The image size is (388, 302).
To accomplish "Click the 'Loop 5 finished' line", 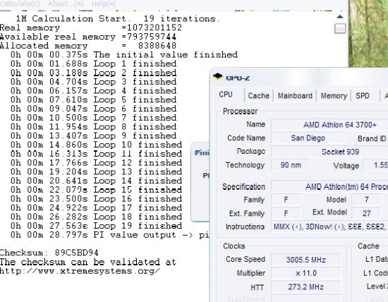I will [x=94, y=99].
